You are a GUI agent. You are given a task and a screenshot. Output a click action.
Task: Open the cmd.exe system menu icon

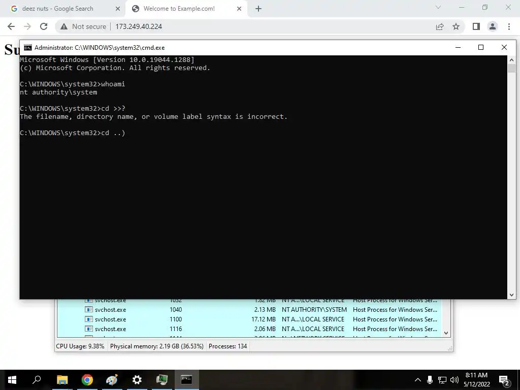click(x=28, y=48)
